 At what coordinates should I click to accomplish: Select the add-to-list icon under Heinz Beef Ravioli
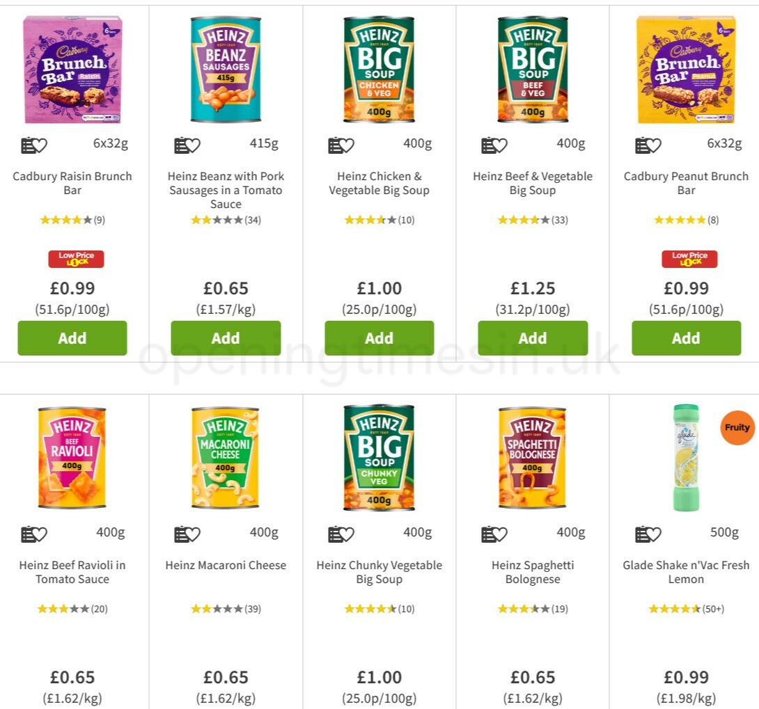pos(33,534)
